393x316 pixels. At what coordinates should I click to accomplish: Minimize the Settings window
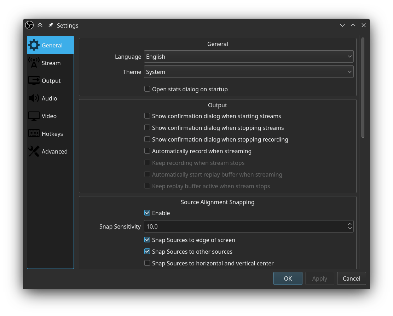[342, 25]
